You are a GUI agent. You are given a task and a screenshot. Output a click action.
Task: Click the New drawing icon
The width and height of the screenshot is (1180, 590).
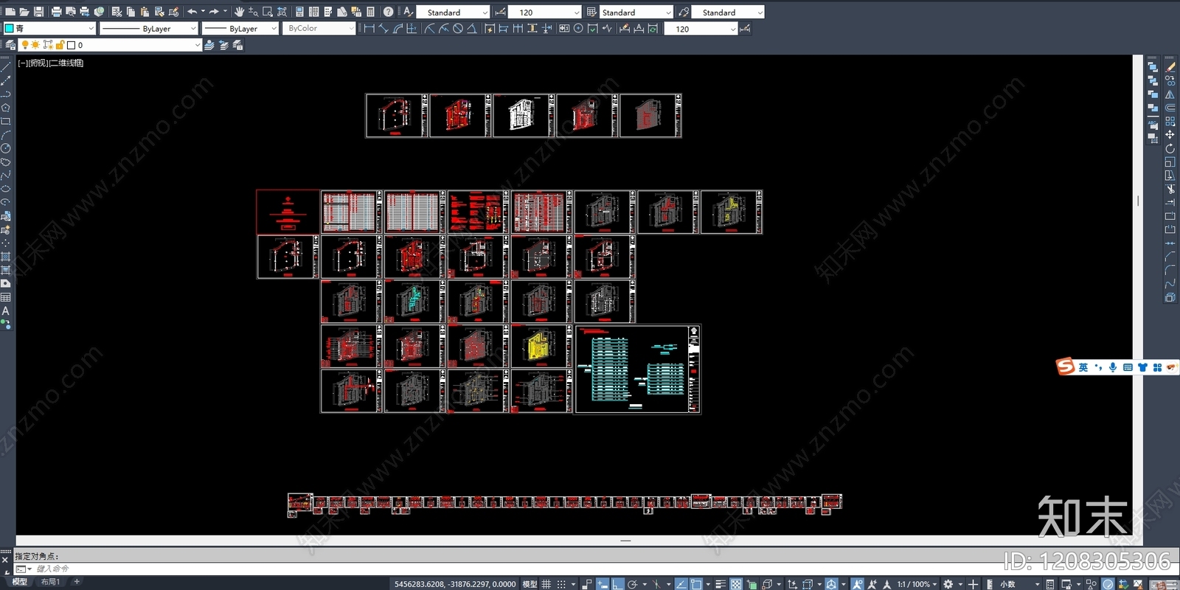(10, 12)
